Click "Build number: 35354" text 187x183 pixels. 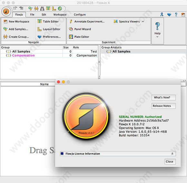pyautogui.click(x=134, y=135)
